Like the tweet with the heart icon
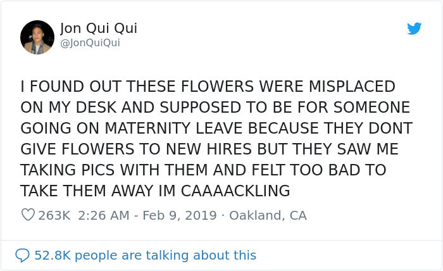Screen dimensions: 443x271 pos(28,215)
